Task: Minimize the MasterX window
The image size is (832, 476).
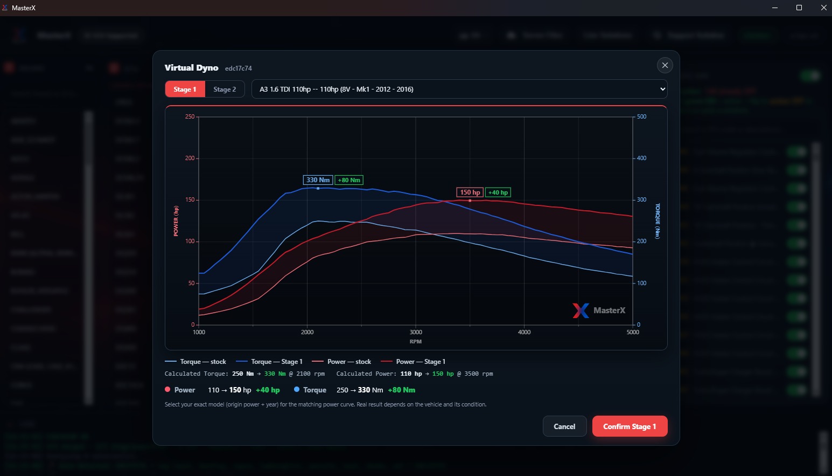Action: (775, 8)
